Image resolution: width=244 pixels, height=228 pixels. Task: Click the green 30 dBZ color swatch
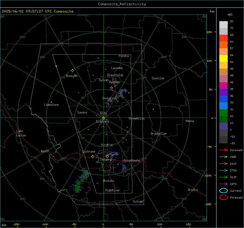pyautogui.click(x=223, y=113)
